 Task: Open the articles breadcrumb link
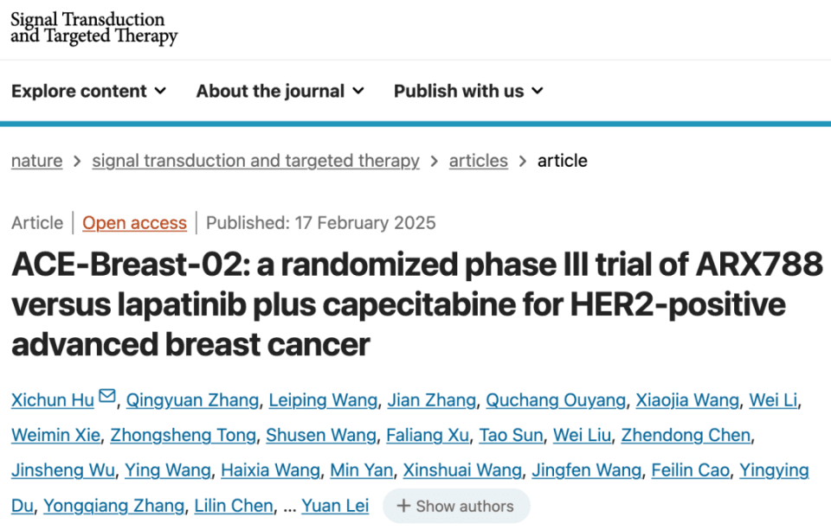click(x=478, y=161)
